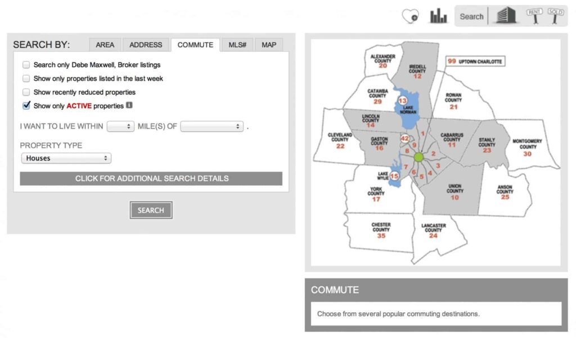The height and width of the screenshot is (338, 576).
Task: Click the heart icon to save favorites
Action: pyautogui.click(x=411, y=15)
